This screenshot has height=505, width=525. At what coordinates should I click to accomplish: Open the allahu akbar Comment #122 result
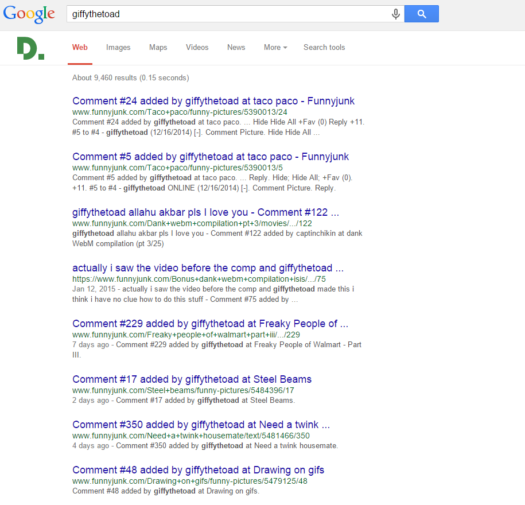point(205,212)
